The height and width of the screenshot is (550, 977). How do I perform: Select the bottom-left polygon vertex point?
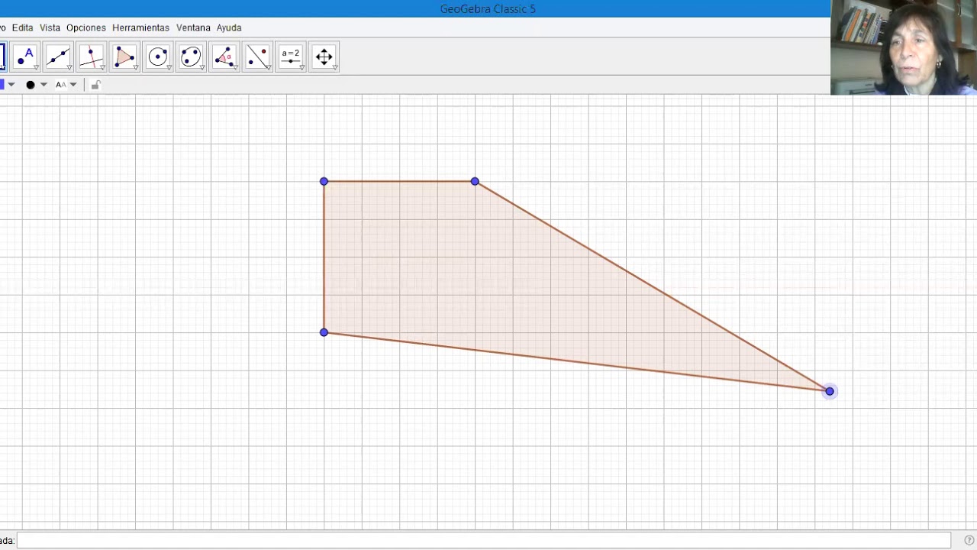324,332
